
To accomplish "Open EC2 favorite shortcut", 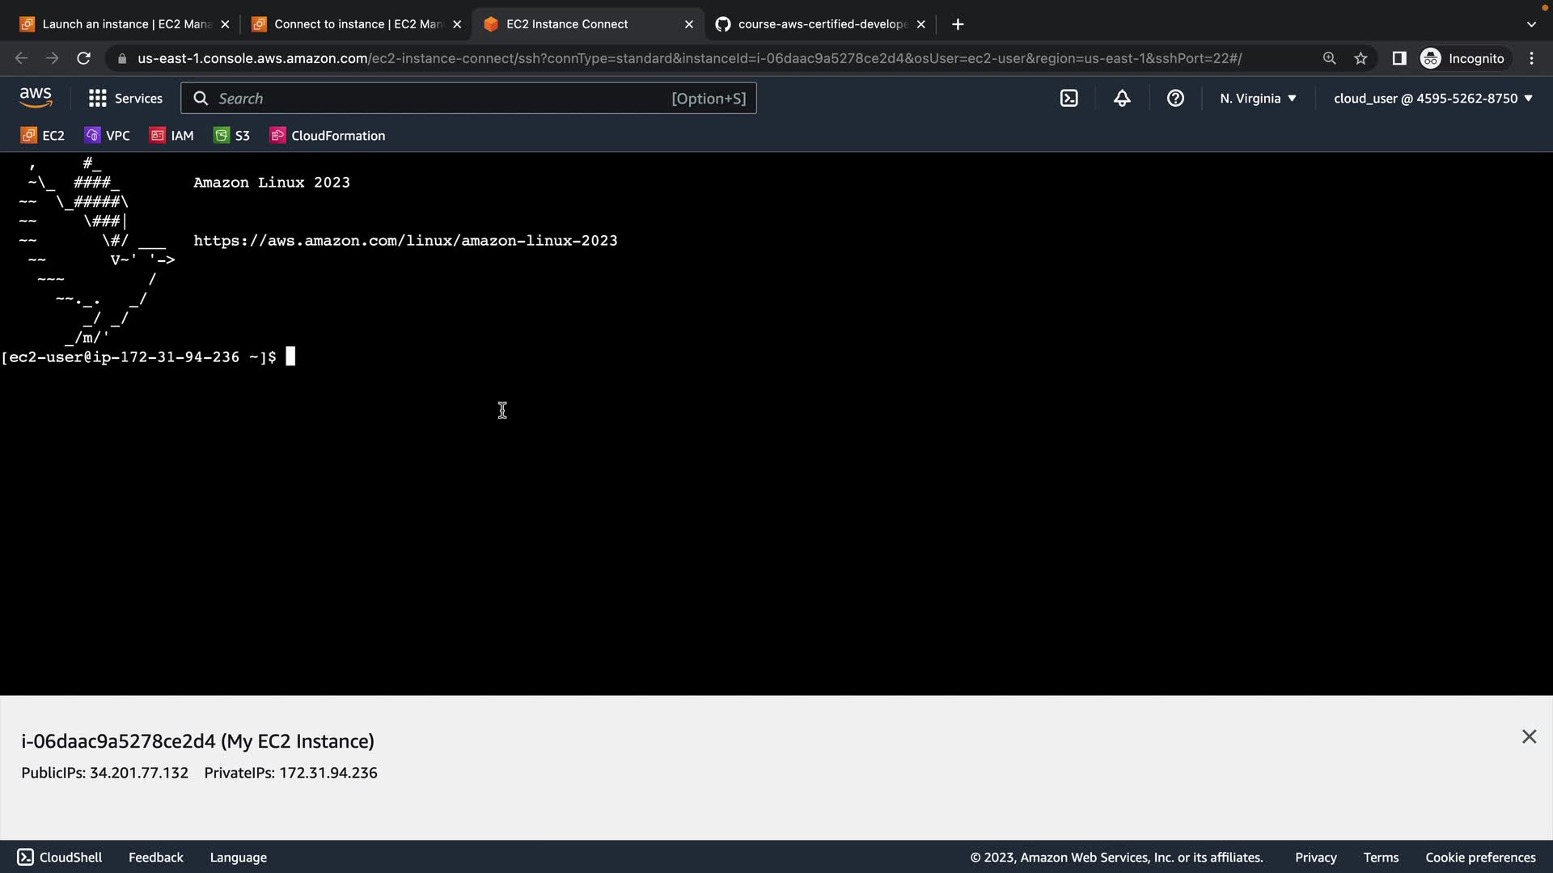I will pos(43,136).
